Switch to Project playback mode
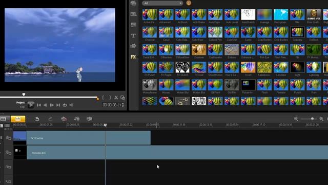Image resolution: width=328 pixels, height=185 pixels. (20, 103)
